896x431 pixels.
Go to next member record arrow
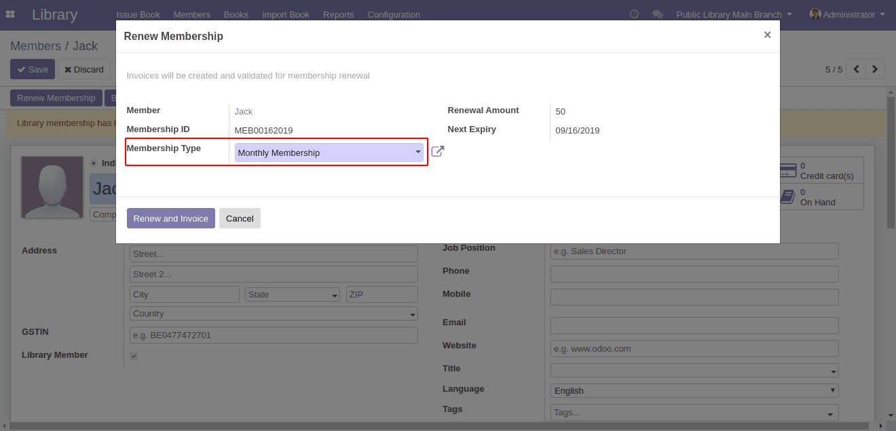875,69
